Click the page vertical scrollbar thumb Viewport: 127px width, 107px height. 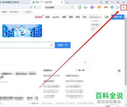coord(125,51)
